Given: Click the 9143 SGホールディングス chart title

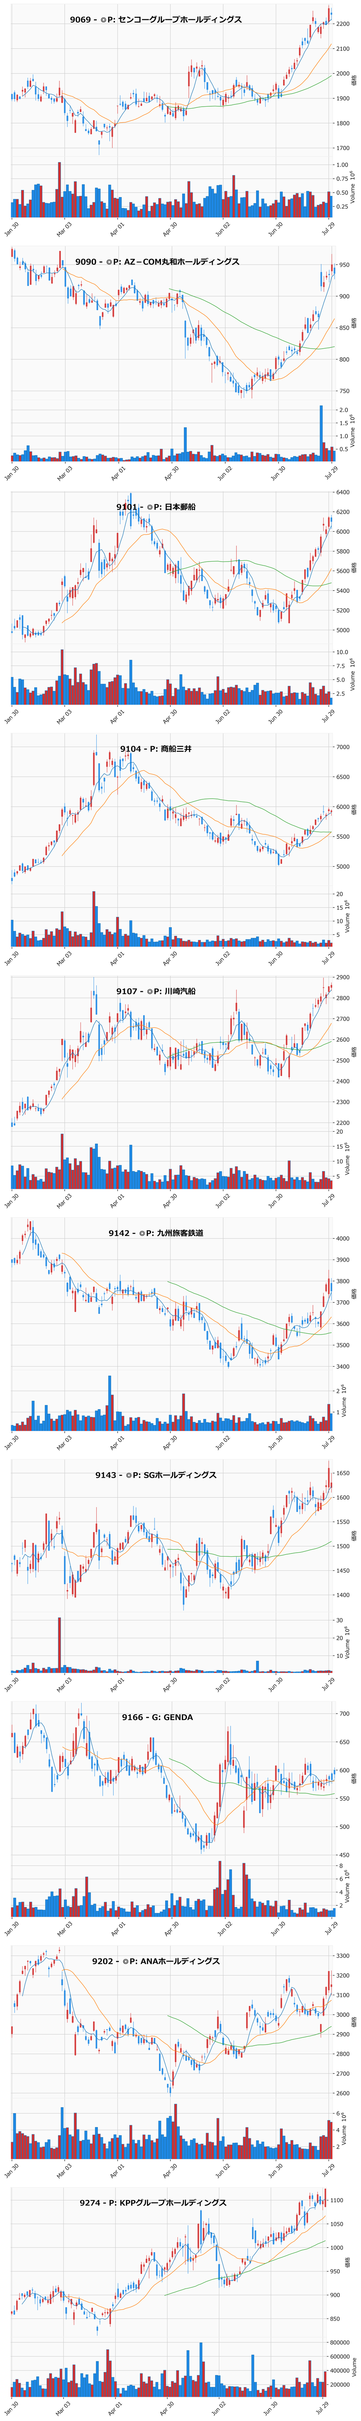Looking at the screenshot, I should click(x=156, y=1475).
